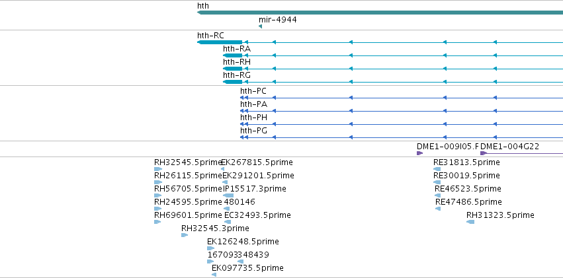Image resolution: width=563 pixels, height=278 pixels.
Task: Select the arrow glyph under EK097735.5prime
Action: pos(214,275)
